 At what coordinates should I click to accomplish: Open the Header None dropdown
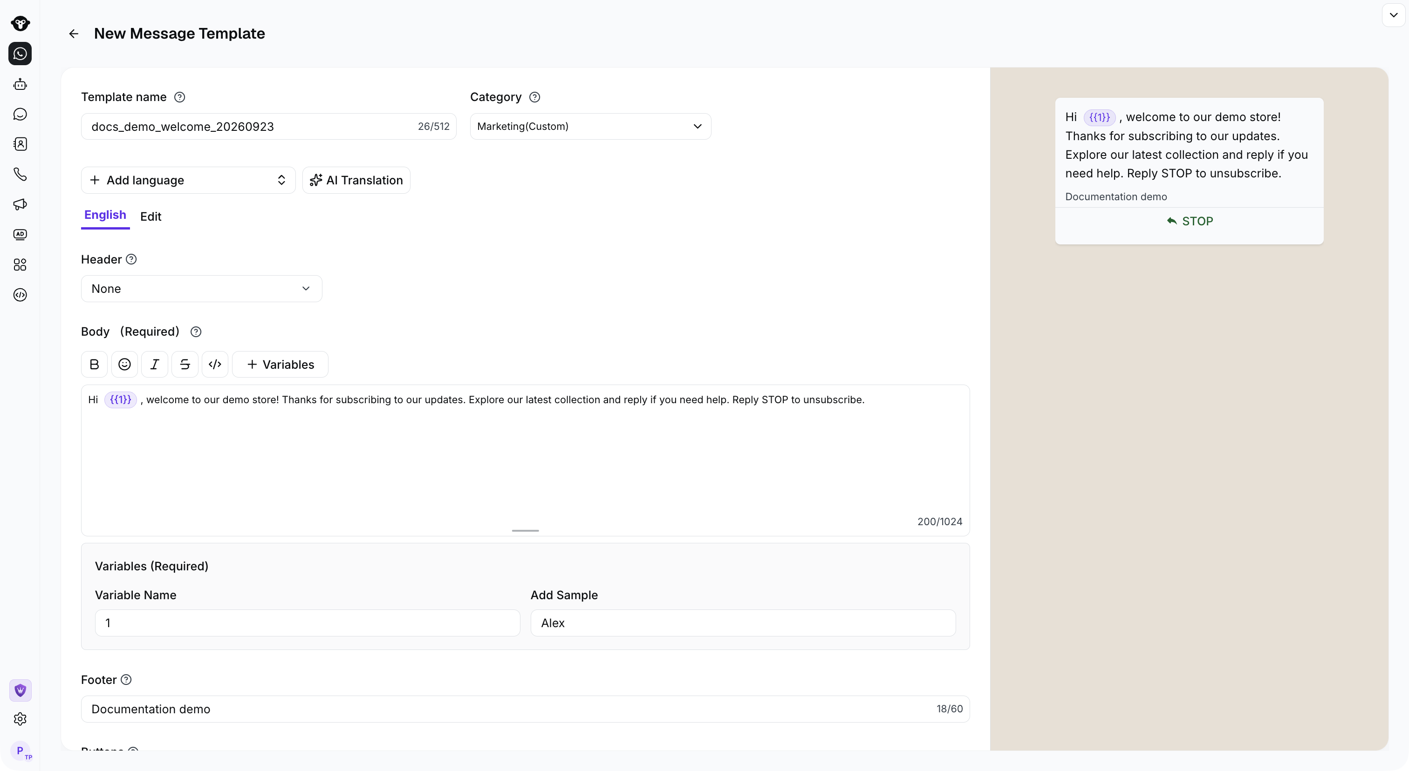(201, 289)
